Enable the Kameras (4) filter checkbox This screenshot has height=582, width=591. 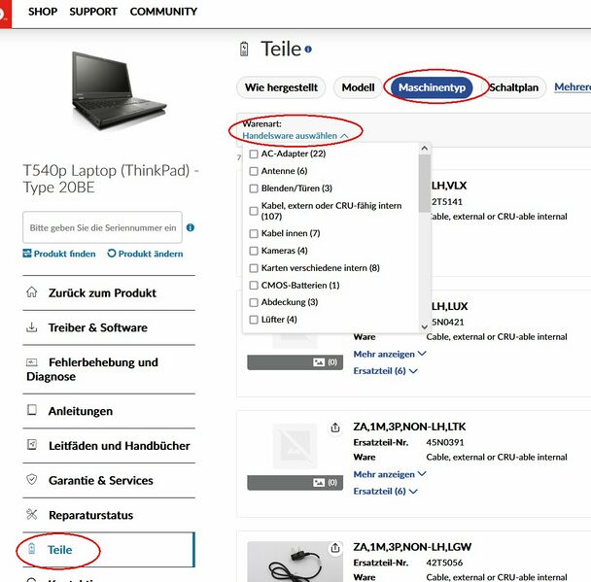tap(254, 251)
